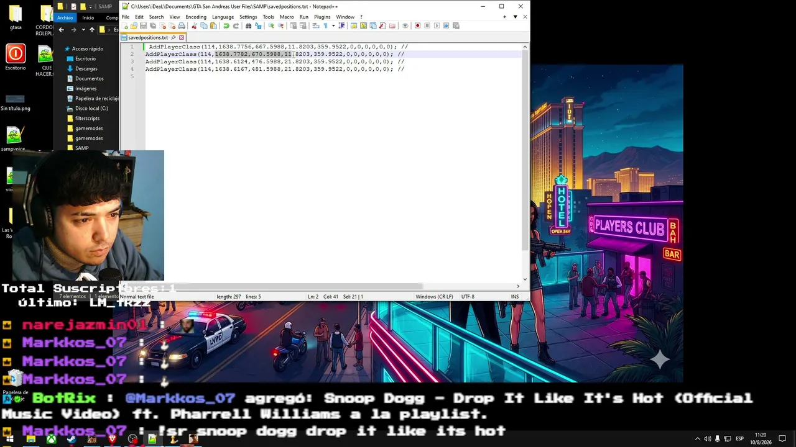796x447 pixels.
Task: Select filterscripts folder in Explorer sidebar
Action: tap(87, 119)
